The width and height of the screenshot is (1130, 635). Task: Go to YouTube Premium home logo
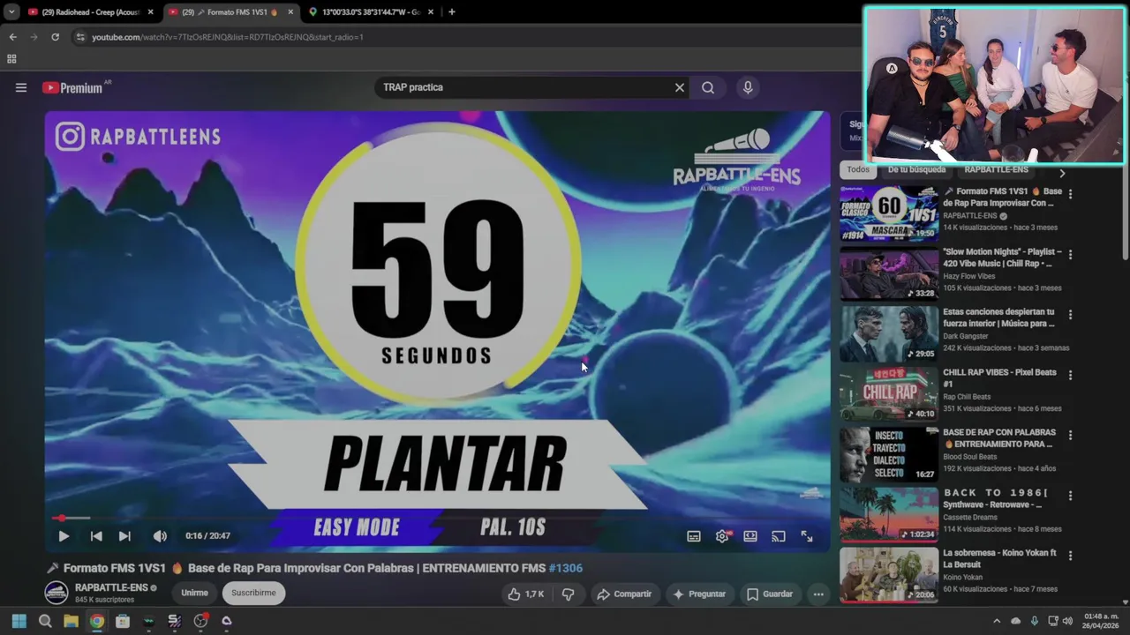click(72, 87)
